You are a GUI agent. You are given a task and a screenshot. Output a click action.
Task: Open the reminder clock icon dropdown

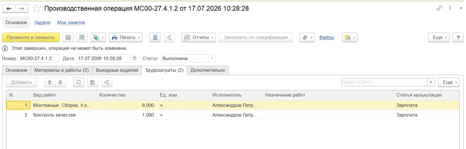350,37
